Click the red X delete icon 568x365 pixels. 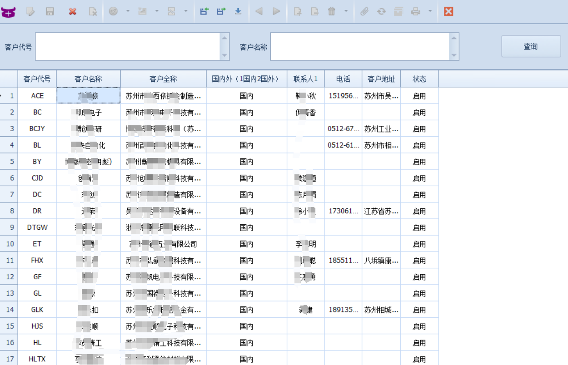(72, 12)
